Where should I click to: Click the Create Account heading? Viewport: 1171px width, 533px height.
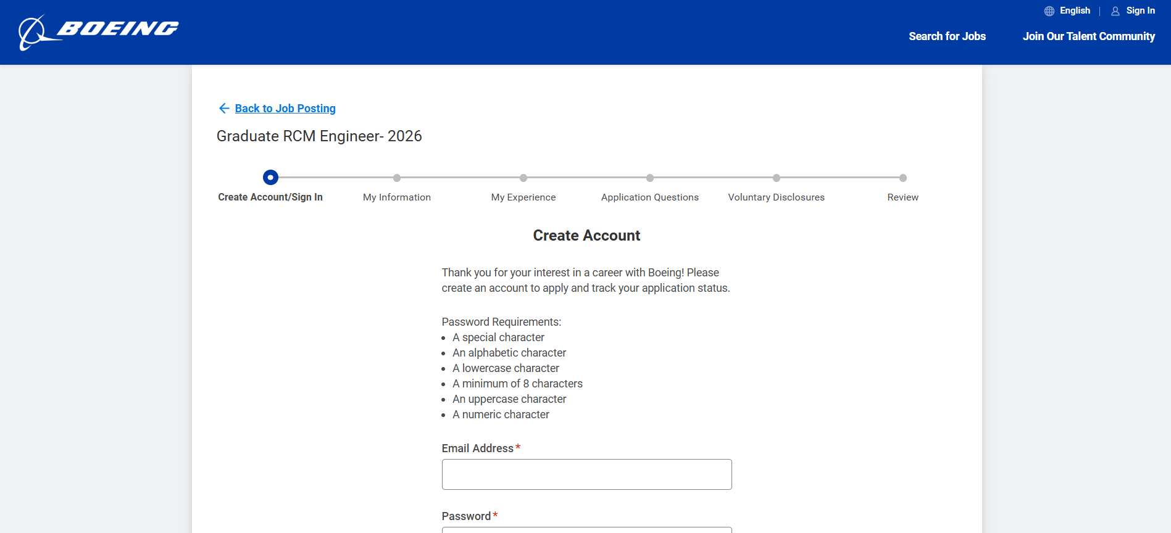click(586, 236)
